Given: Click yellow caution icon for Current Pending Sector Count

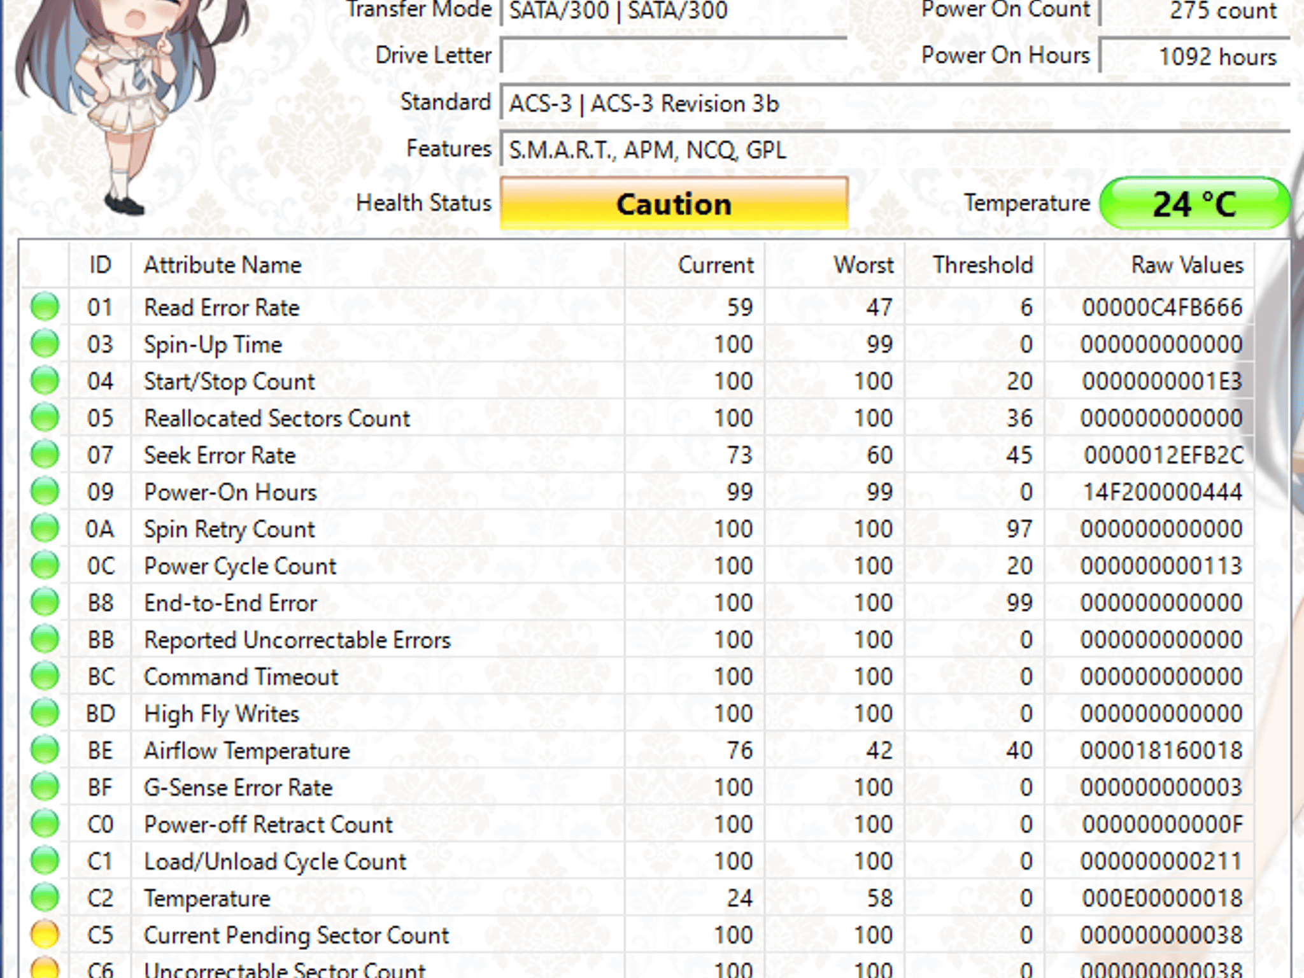Looking at the screenshot, I should 45,935.
